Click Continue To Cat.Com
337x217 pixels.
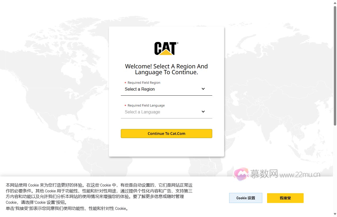[x=166, y=134]
